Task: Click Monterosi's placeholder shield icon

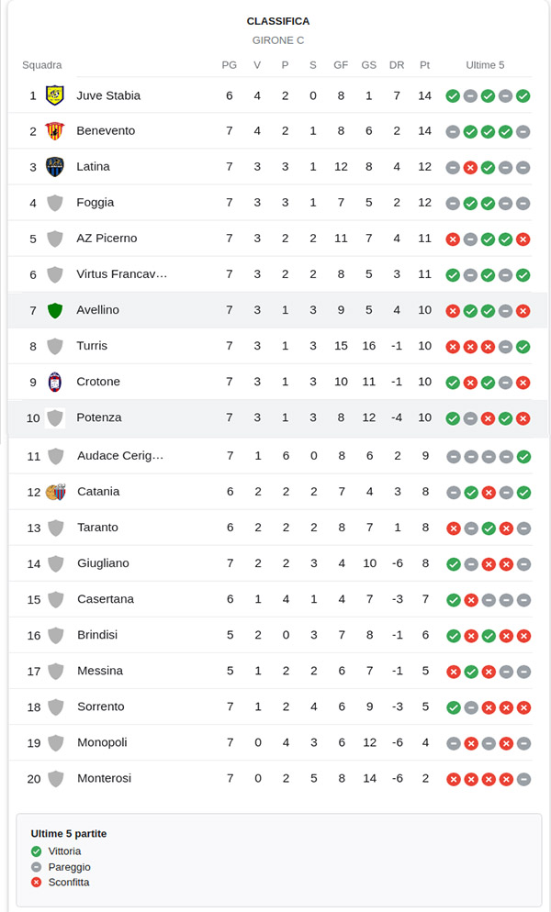Action: [55, 779]
